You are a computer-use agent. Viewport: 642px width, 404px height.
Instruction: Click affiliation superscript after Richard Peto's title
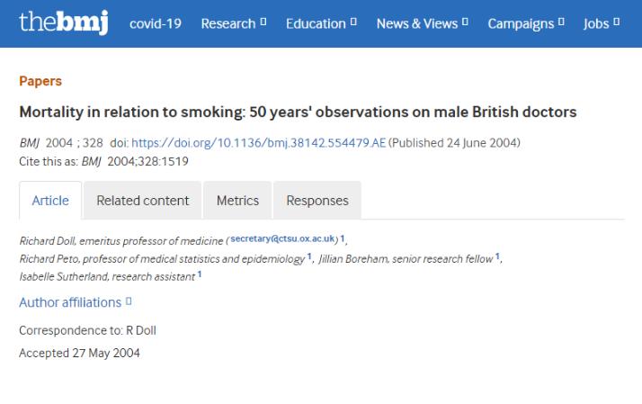[309, 257]
